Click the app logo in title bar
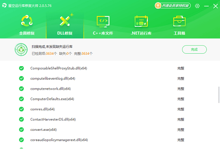This screenshot has width=220, height=151. click(x=4, y=6)
